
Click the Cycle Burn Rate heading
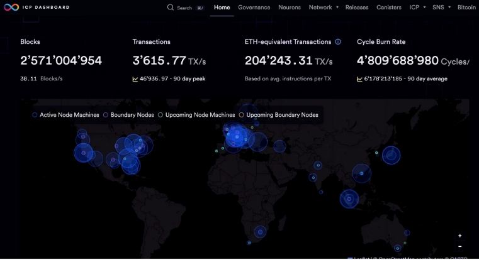381,41
